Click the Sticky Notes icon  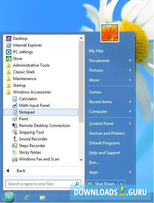pos(15,152)
